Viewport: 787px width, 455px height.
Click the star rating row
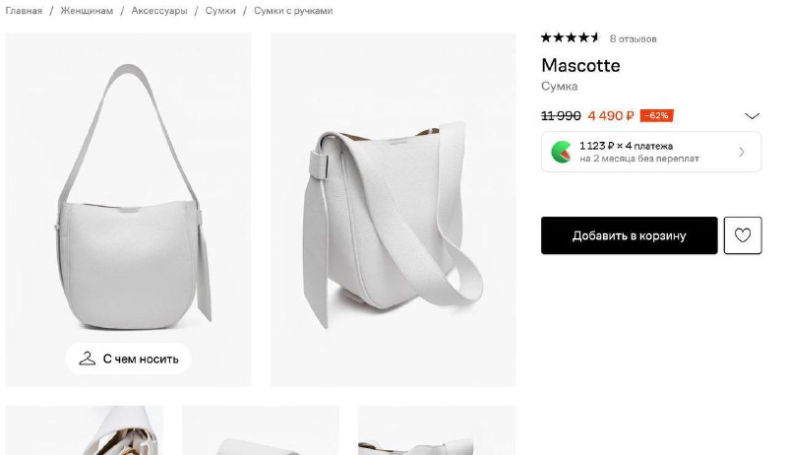(x=570, y=38)
